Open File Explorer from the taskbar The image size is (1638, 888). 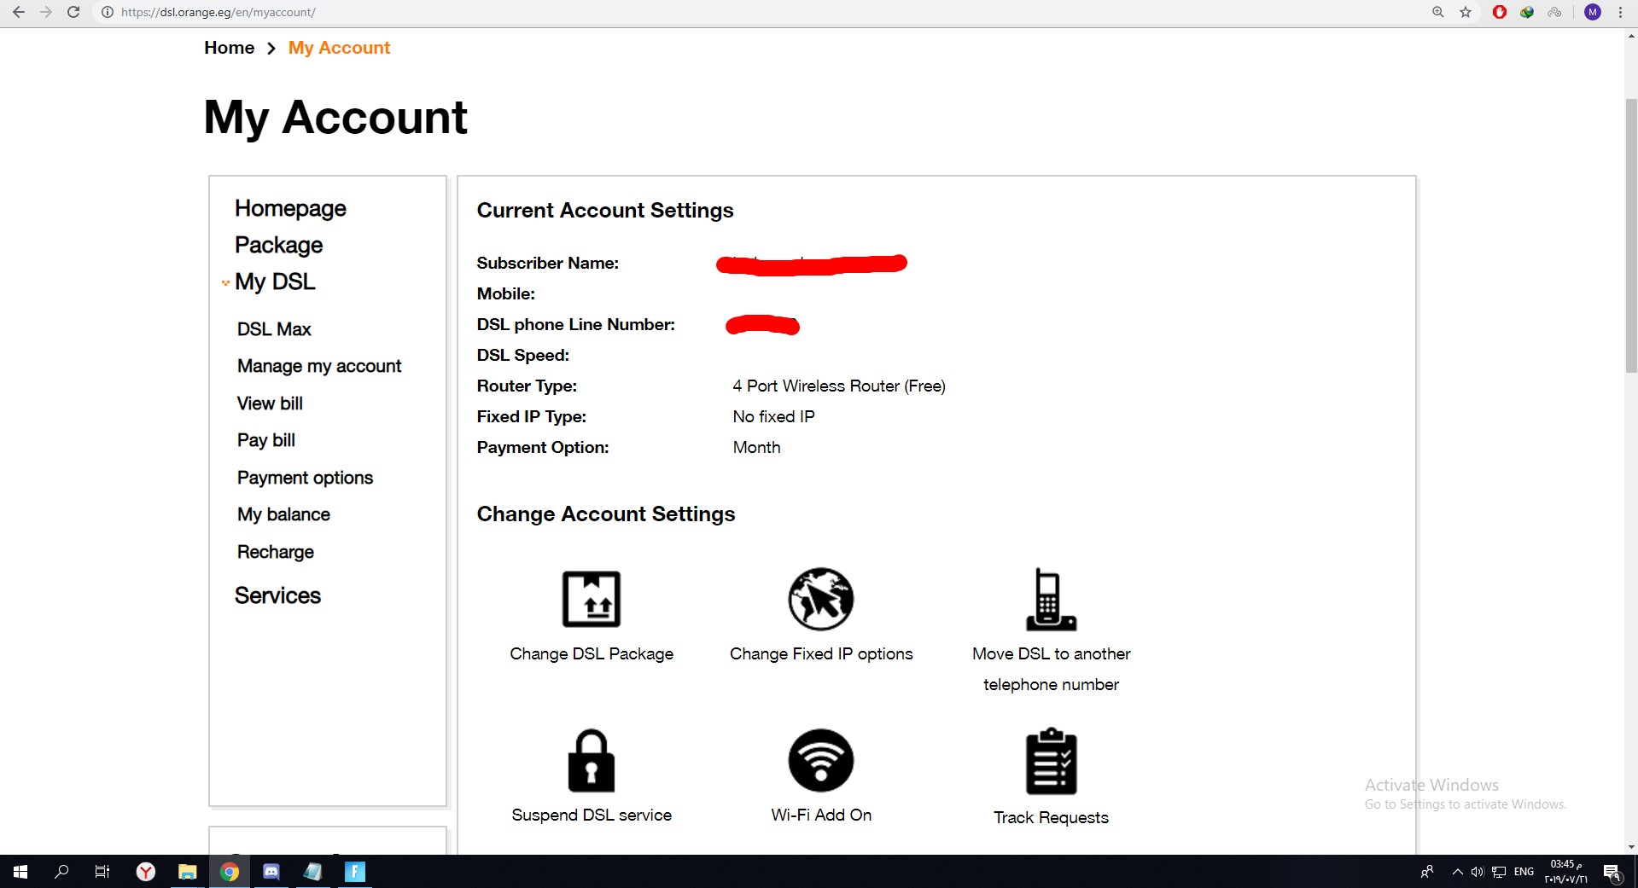tap(188, 871)
